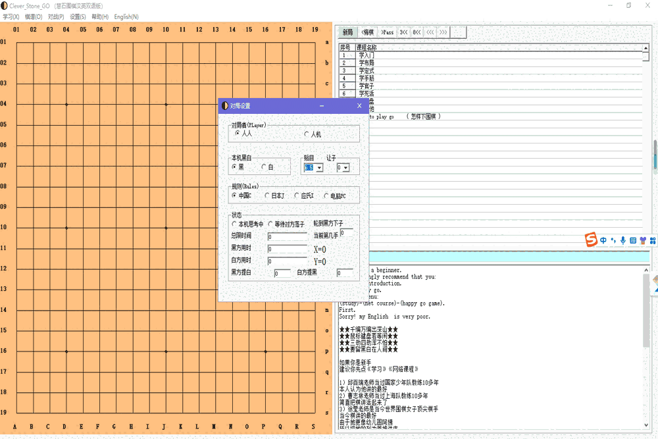Viewport: 658px width, 439px height.
Task: Select the 日本J rules option
Action: (268, 195)
